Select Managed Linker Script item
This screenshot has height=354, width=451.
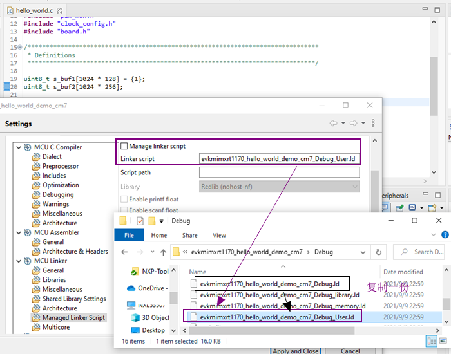point(73,317)
